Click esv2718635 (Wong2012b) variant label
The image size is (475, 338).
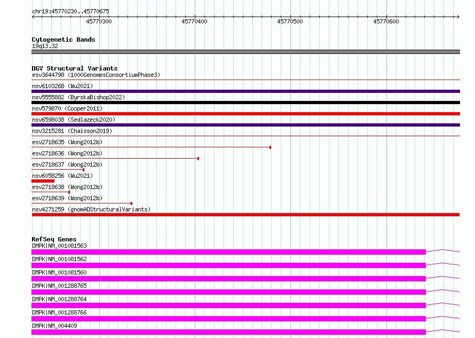click(67, 142)
